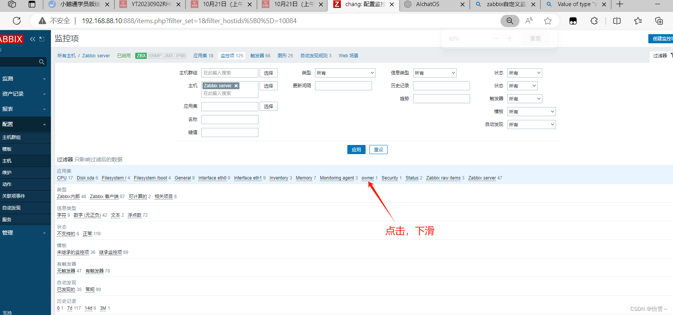Click the 创建监控项 button
This screenshot has height=315, width=673.
pos(661,39)
